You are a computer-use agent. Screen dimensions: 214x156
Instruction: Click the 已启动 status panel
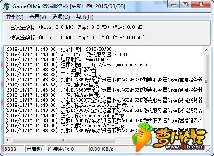(x=35, y=149)
